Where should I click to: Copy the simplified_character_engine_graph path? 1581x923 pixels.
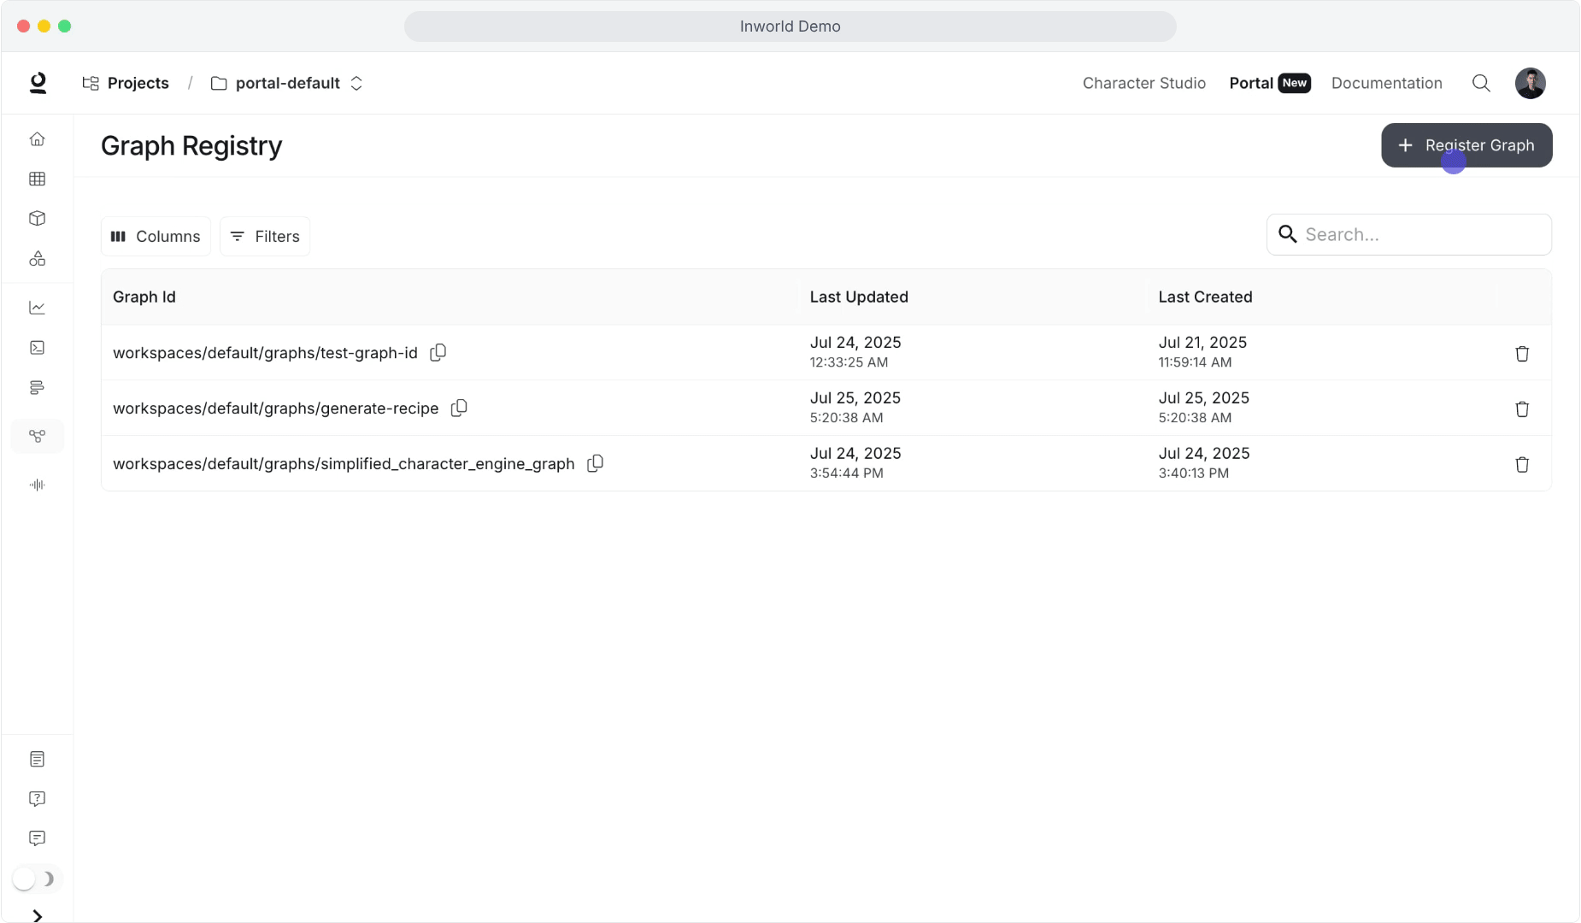point(595,463)
